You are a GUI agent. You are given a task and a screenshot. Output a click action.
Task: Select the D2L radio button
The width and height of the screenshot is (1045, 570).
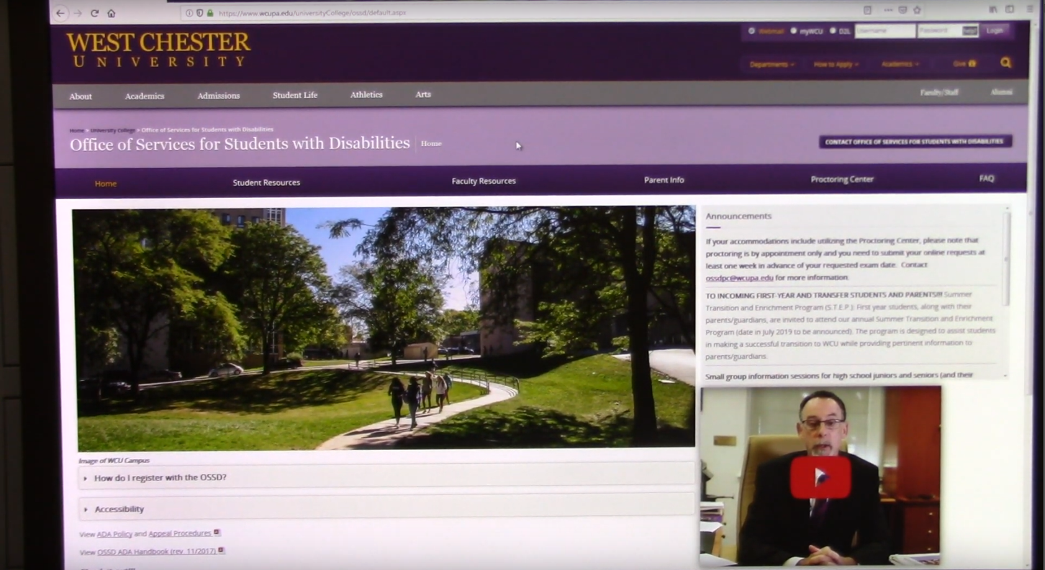[x=833, y=30]
